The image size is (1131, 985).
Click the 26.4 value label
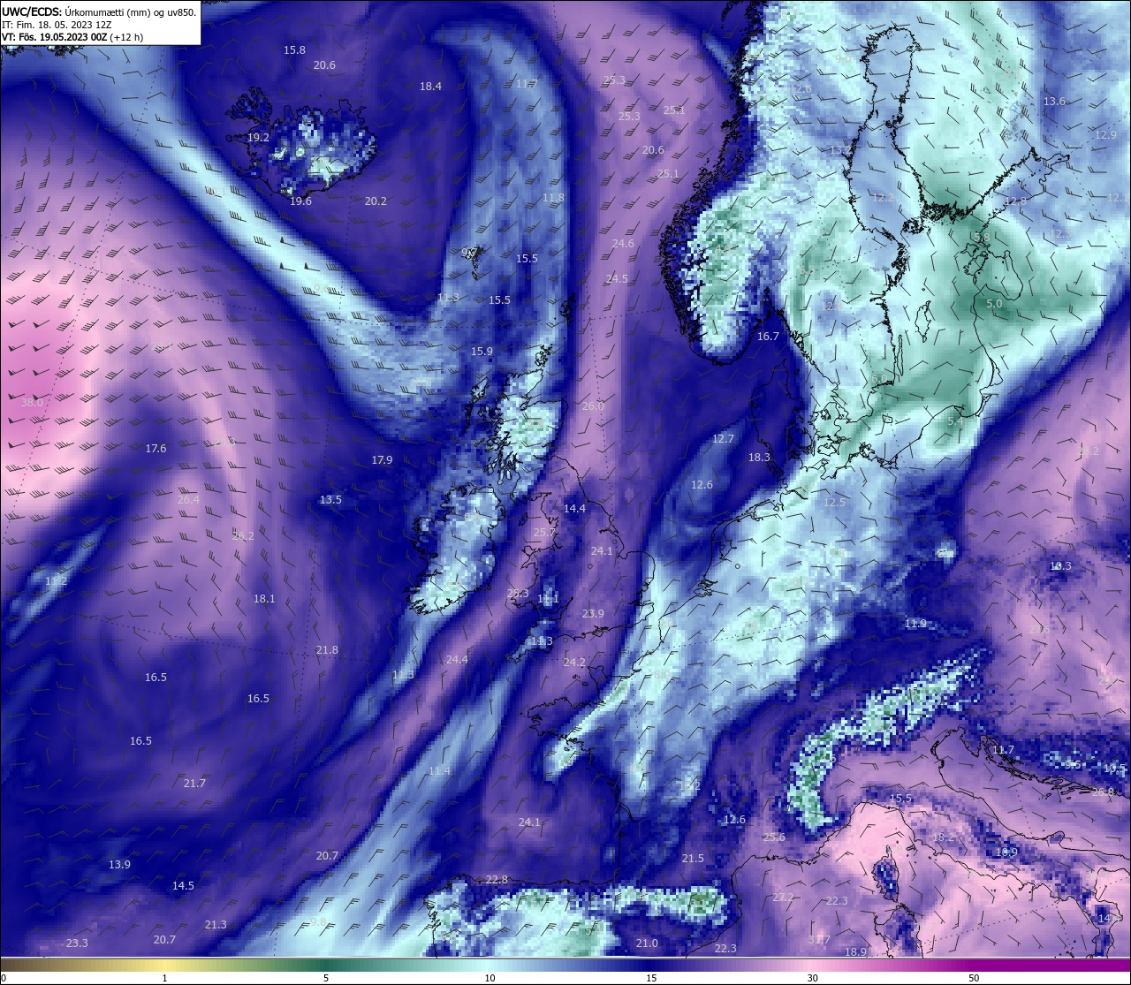pos(188,500)
